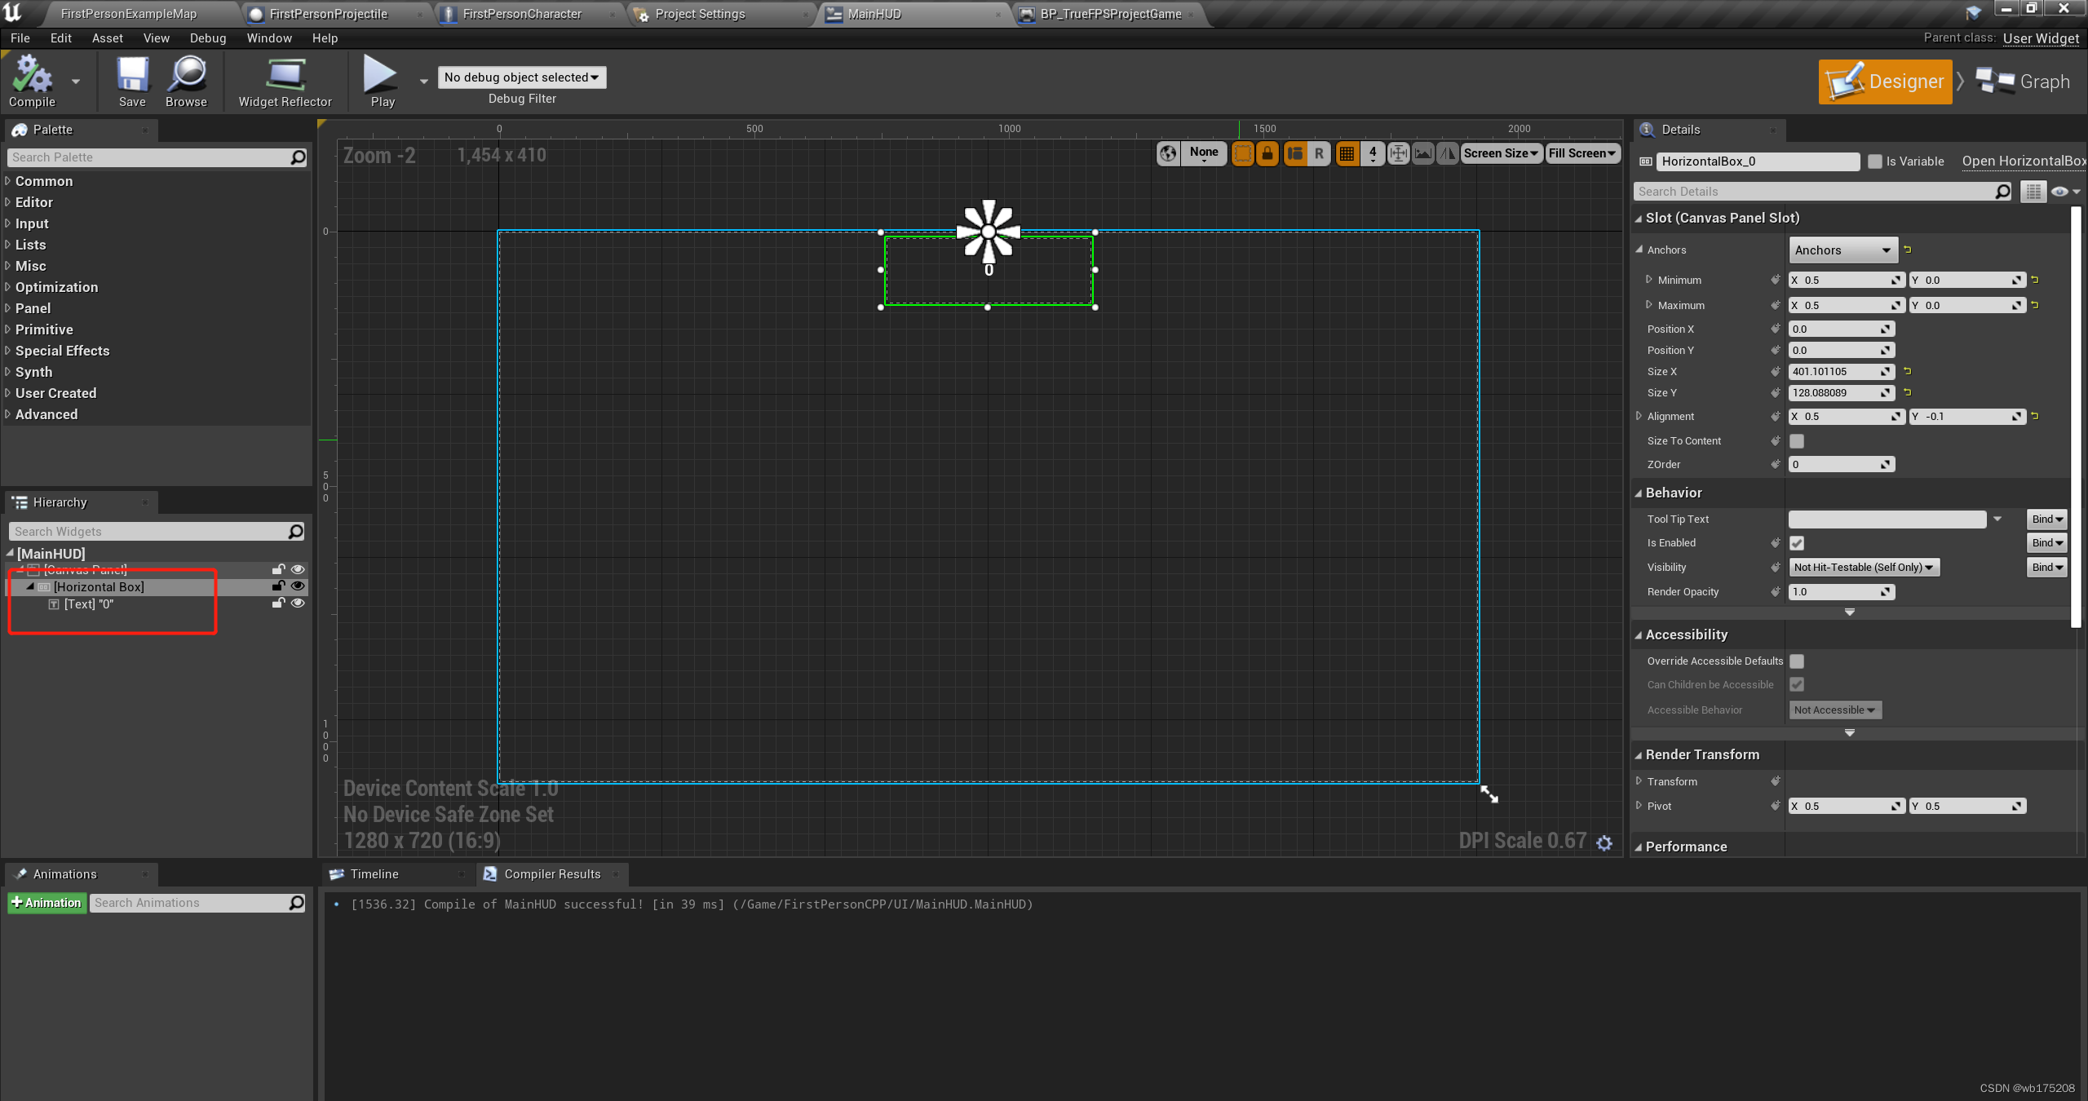The image size is (2088, 1101).
Task: Open the Visibility dropdown menu
Action: 1863,566
